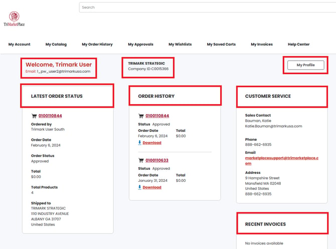Click marketplacesupport email link
Image resolution: width=336 pixels, height=249 pixels.
point(281,161)
